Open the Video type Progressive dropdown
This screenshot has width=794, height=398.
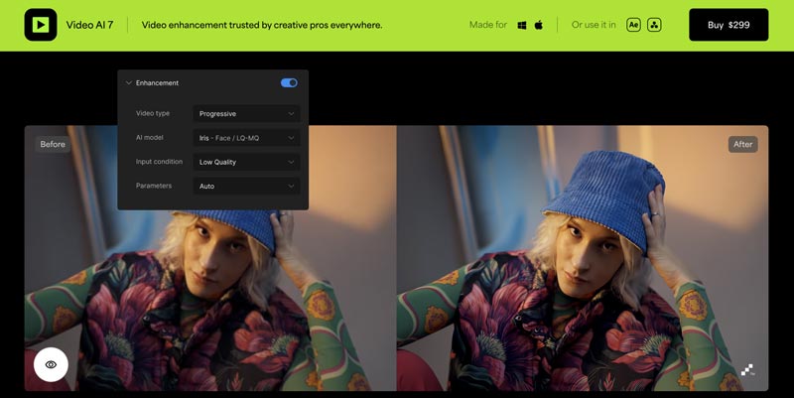coord(246,113)
